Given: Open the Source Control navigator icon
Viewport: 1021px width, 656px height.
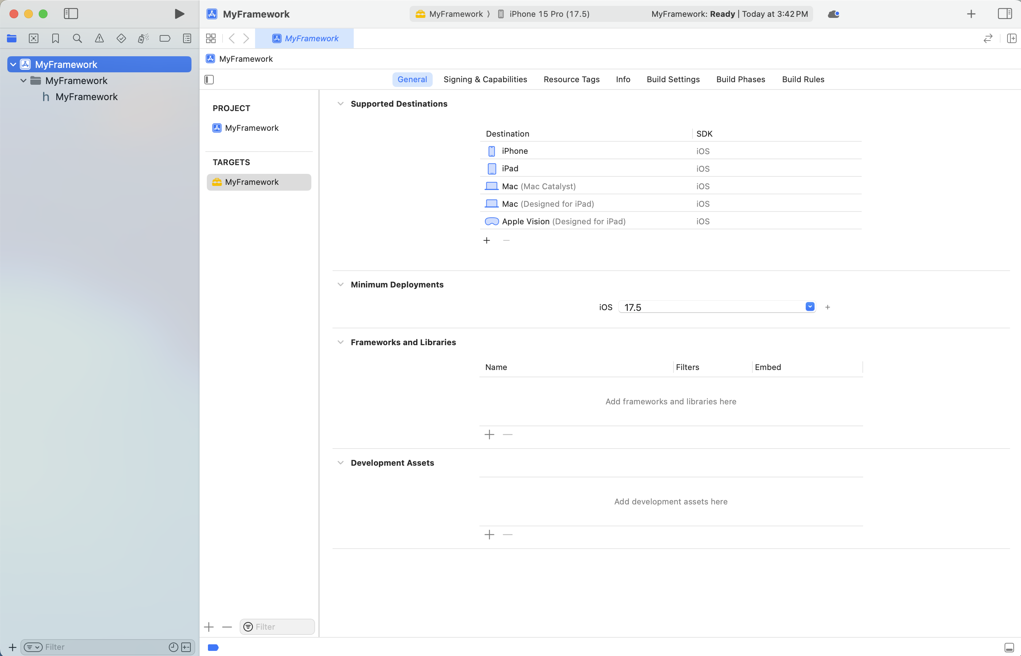Looking at the screenshot, I should pos(34,38).
